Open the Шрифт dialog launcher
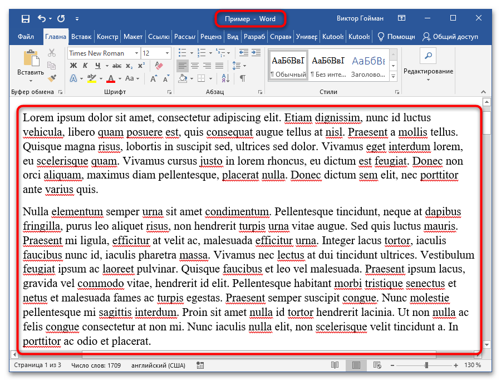Viewport: 501px width, 381px height. pos(169,92)
